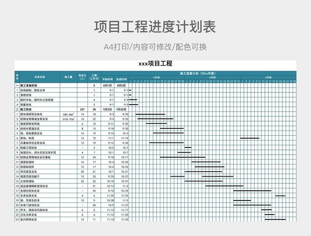311x236 pixels.
Task: Select the 地面防水、闭水实验及保护层 task cell
Action: (x=40, y=152)
